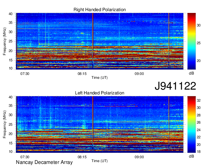The image size is (204, 166).
Task: Click the 09:00 tick label under top plot
Action: [139, 74]
